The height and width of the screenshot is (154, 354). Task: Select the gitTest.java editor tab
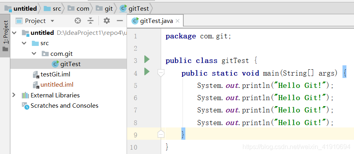[155, 21]
